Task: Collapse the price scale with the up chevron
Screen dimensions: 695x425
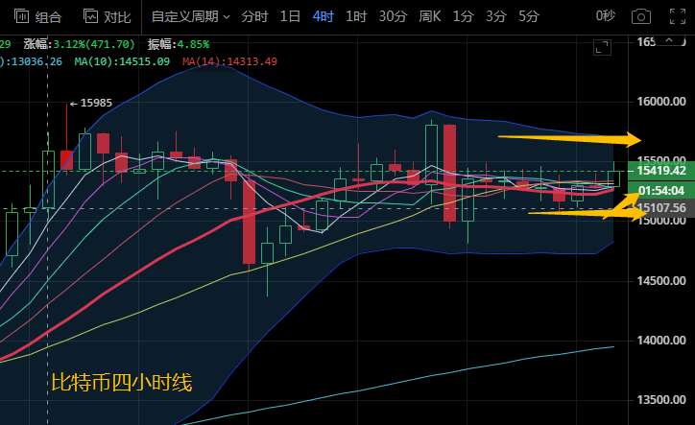Action: [669, 40]
